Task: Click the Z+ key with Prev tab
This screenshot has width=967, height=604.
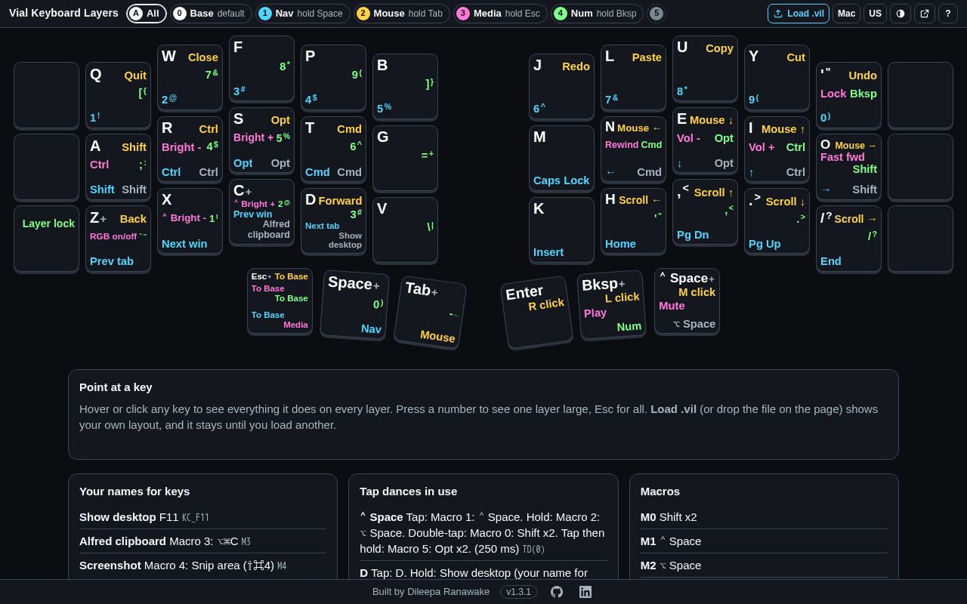Action: click(x=118, y=239)
